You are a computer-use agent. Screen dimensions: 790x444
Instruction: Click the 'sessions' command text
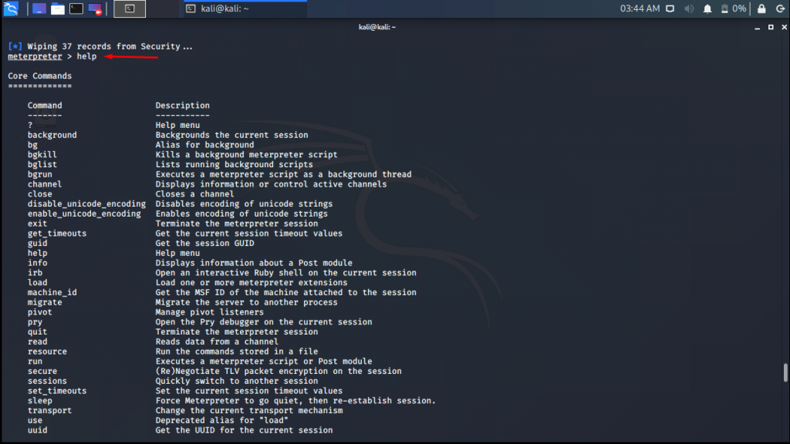(x=47, y=381)
